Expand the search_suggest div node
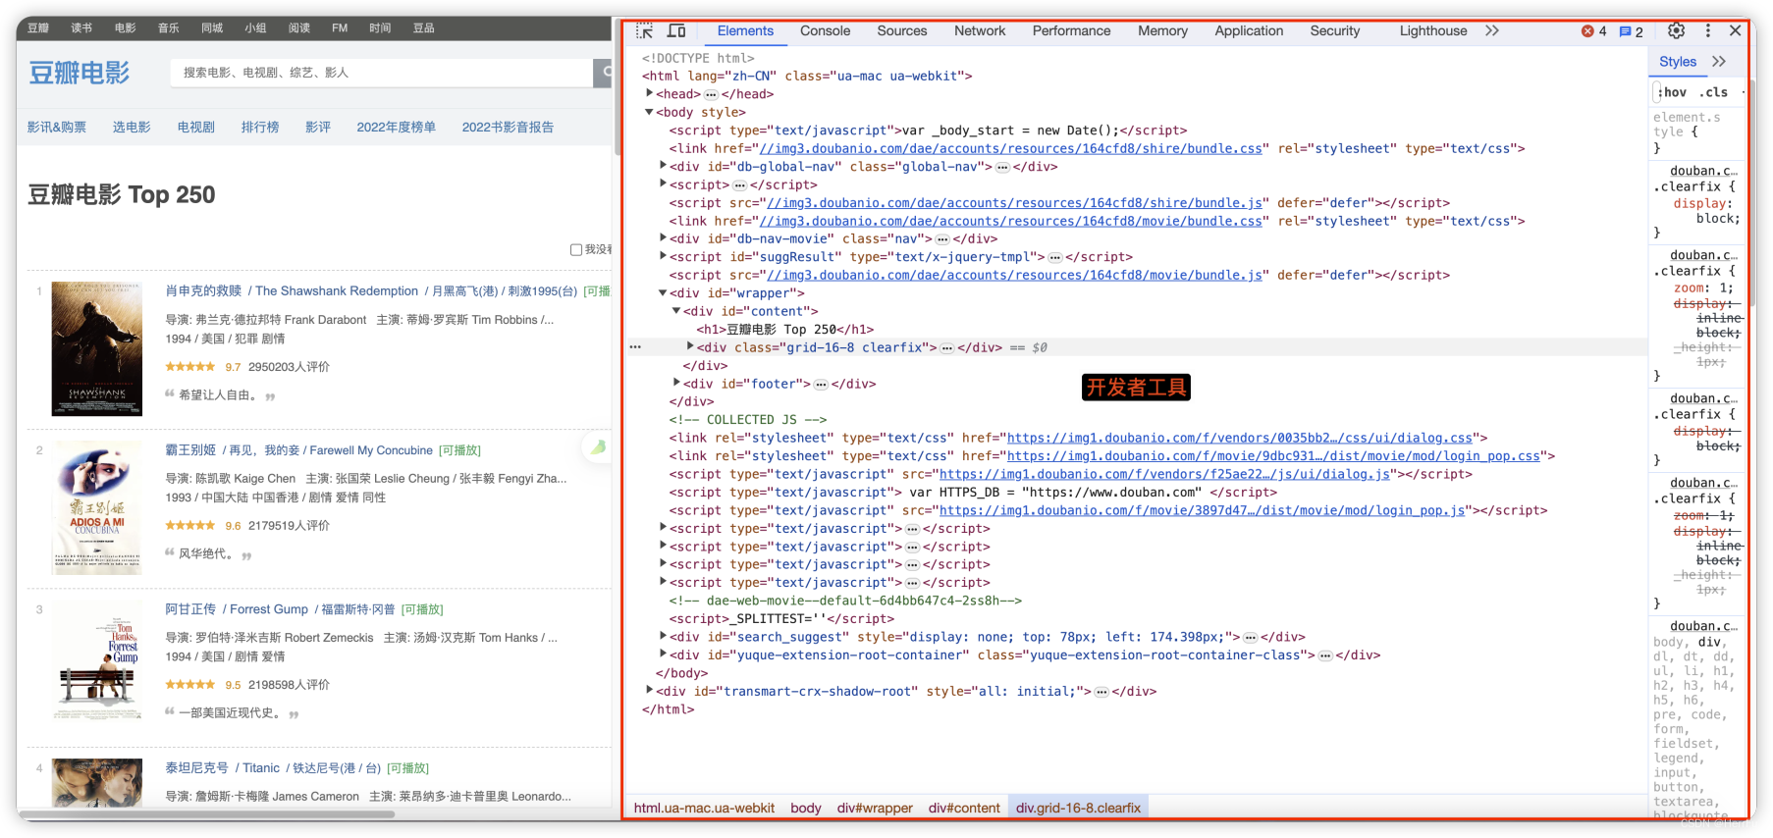Screen dimensions: 1773x838 (x=663, y=636)
